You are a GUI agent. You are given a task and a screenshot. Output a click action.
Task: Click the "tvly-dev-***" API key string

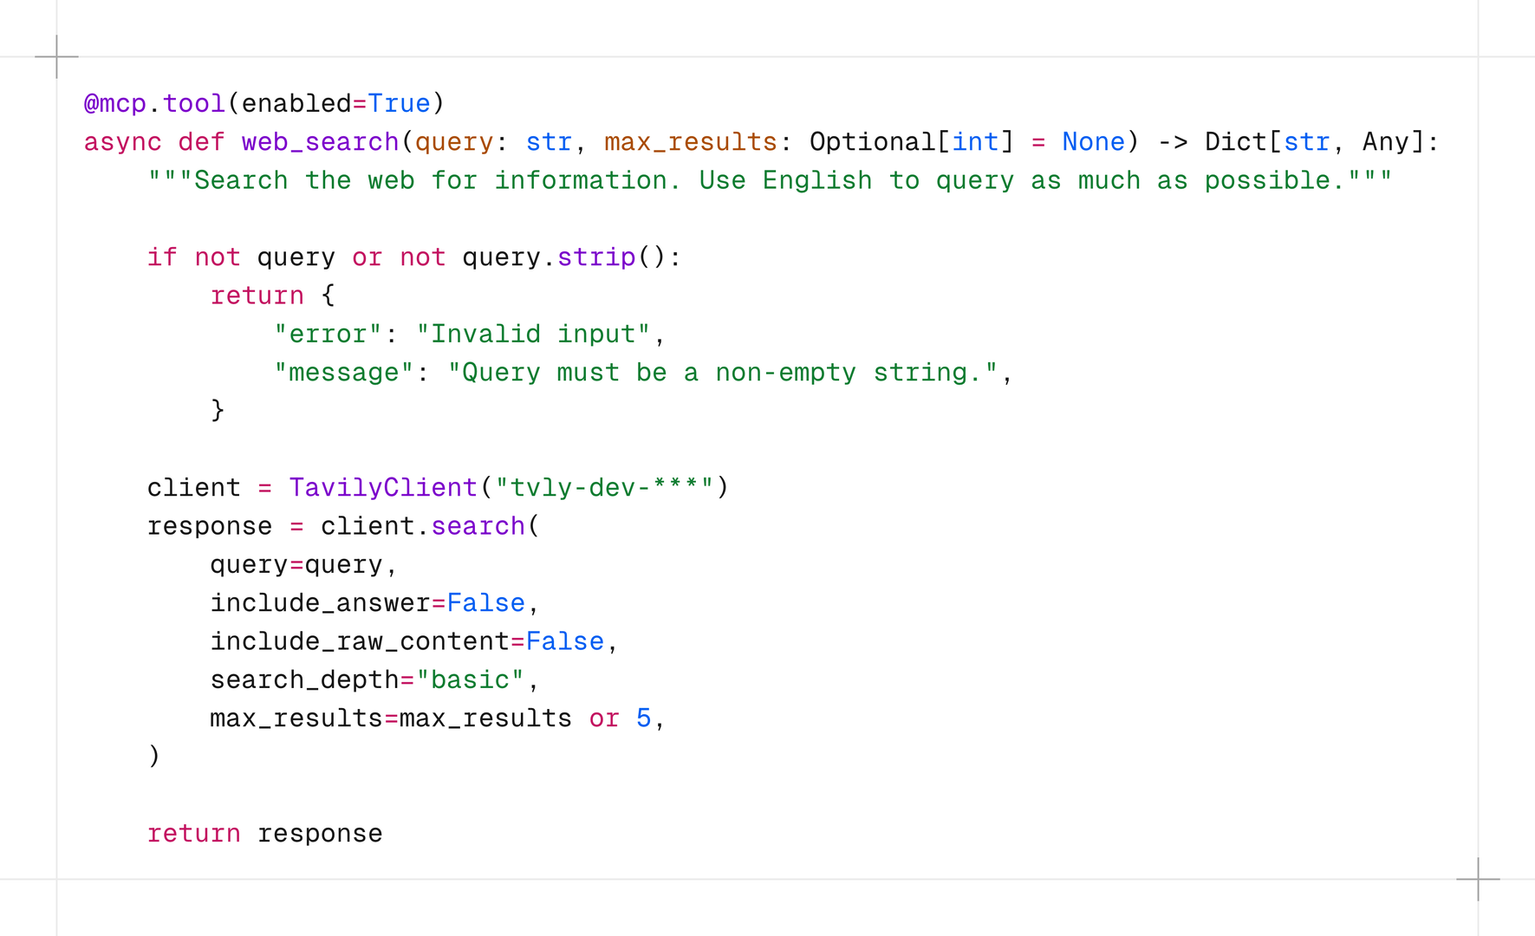pos(604,488)
